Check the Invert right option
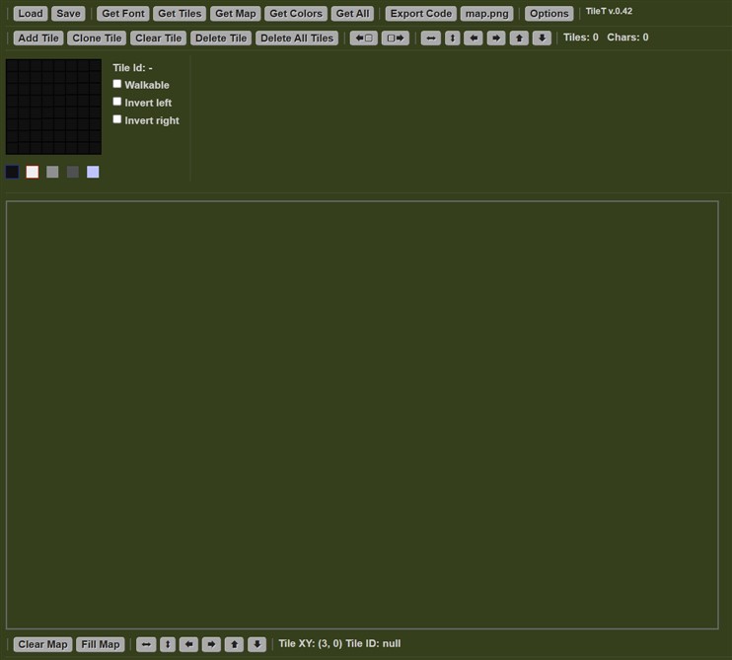The image size is (732, 660). (117, 119)
